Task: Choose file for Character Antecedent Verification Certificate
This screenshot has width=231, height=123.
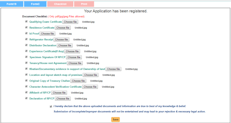Action: [x=90, y=87]
